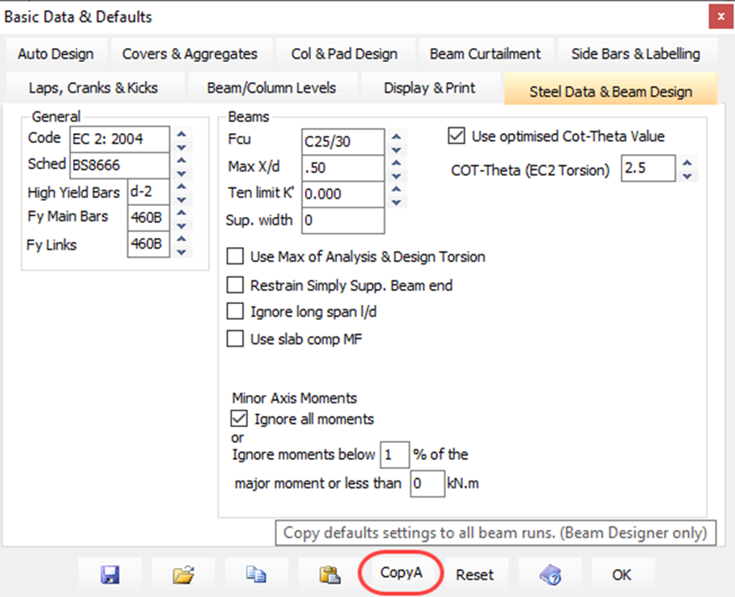
Task: Toggle Use optimised Cot-Theta Value checkbox
Action: (x=457, y=136)
